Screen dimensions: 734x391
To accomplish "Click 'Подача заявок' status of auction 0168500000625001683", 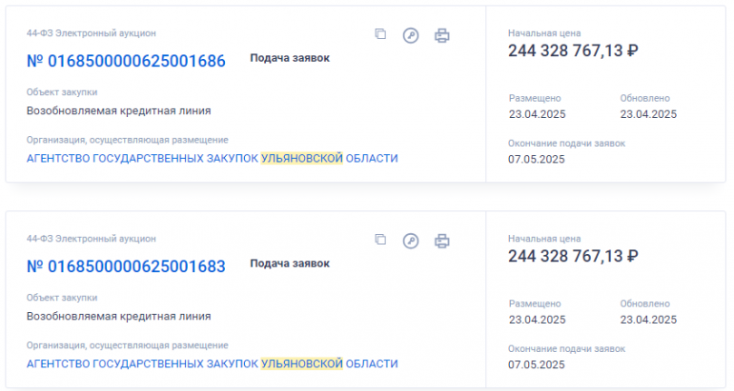I will pyautogui.click(x=290, y=264).
